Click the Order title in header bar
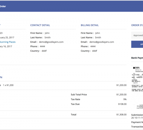Image resolution: width=143 pixels, height=130 pixels. [x=3, y=6]
